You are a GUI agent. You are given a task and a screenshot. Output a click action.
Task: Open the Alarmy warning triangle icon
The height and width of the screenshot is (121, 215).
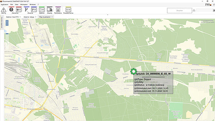[3, 10]
